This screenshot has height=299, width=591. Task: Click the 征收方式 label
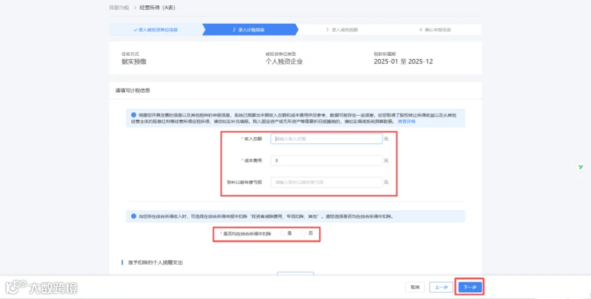click(x=130, y=54)
